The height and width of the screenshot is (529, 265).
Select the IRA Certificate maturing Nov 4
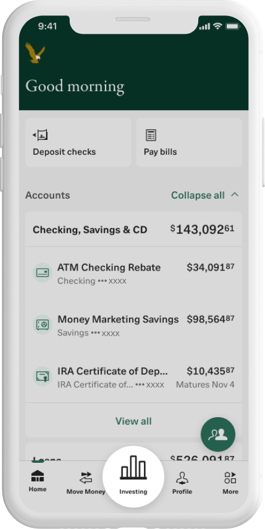[x=134, y=377]
